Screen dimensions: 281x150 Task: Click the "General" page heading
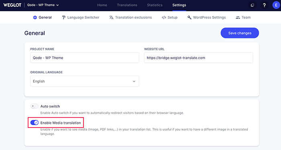point(35,33)
